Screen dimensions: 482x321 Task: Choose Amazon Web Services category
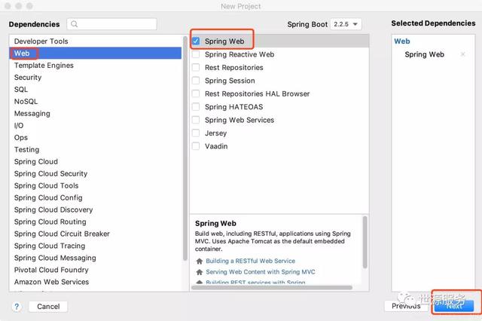point(96,282)
